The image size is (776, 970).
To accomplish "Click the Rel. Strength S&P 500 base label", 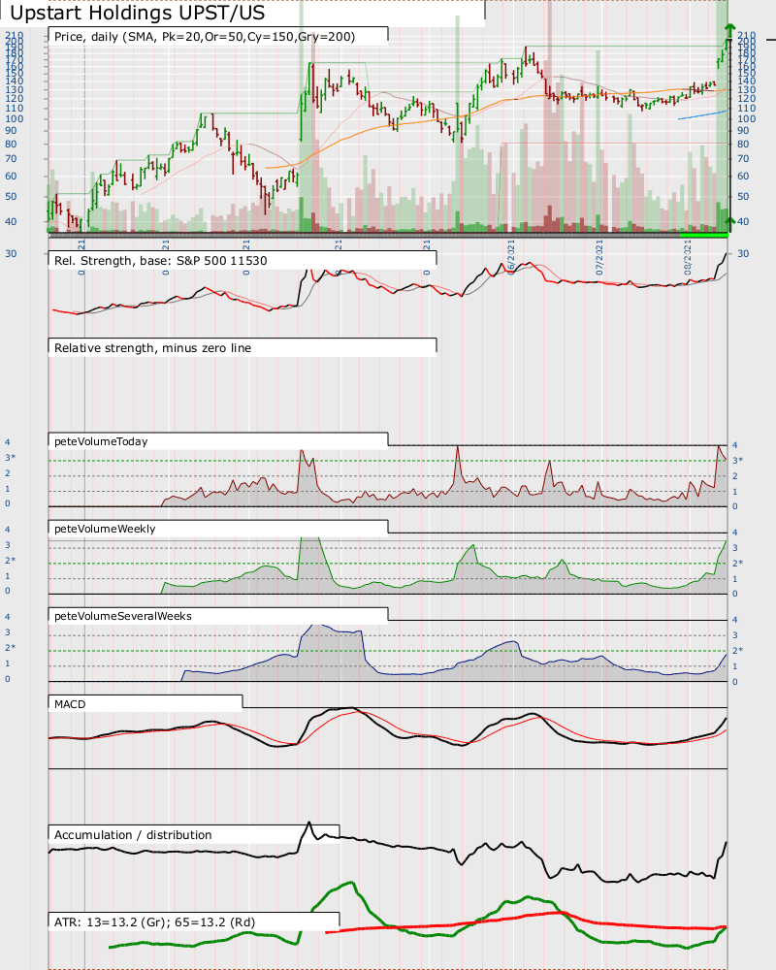I will point(161,260).
